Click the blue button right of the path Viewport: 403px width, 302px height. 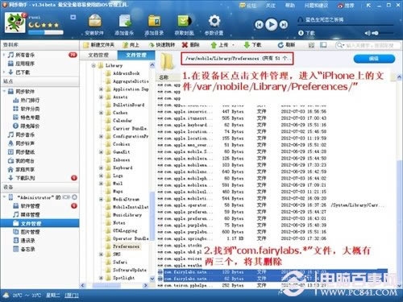pos(374,59)
